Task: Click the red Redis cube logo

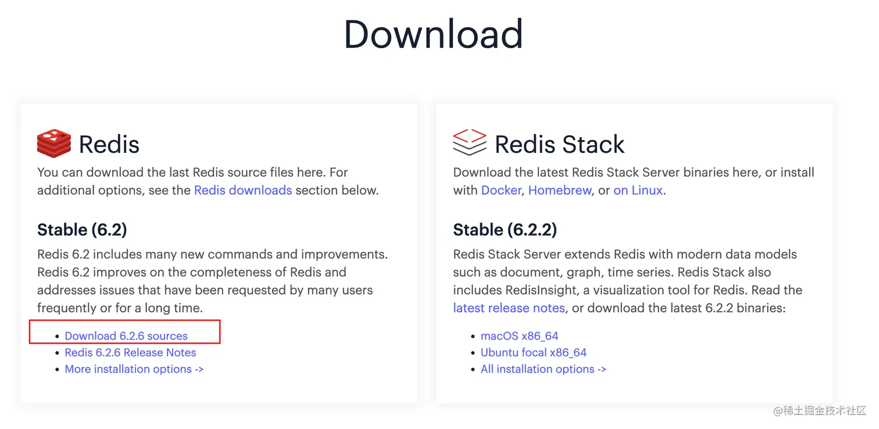Action: (54, 144)
